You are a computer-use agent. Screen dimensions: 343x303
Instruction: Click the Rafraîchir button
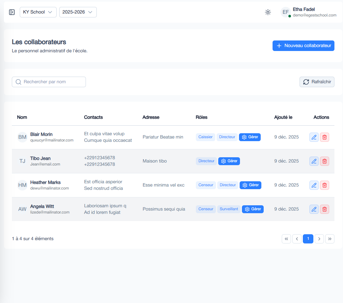click(x=317, y=82)
